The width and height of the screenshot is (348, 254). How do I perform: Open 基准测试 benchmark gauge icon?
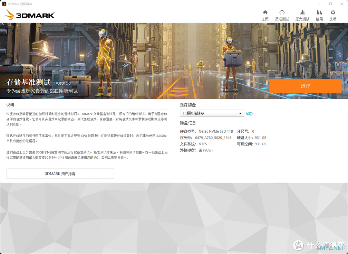point(282,13)
